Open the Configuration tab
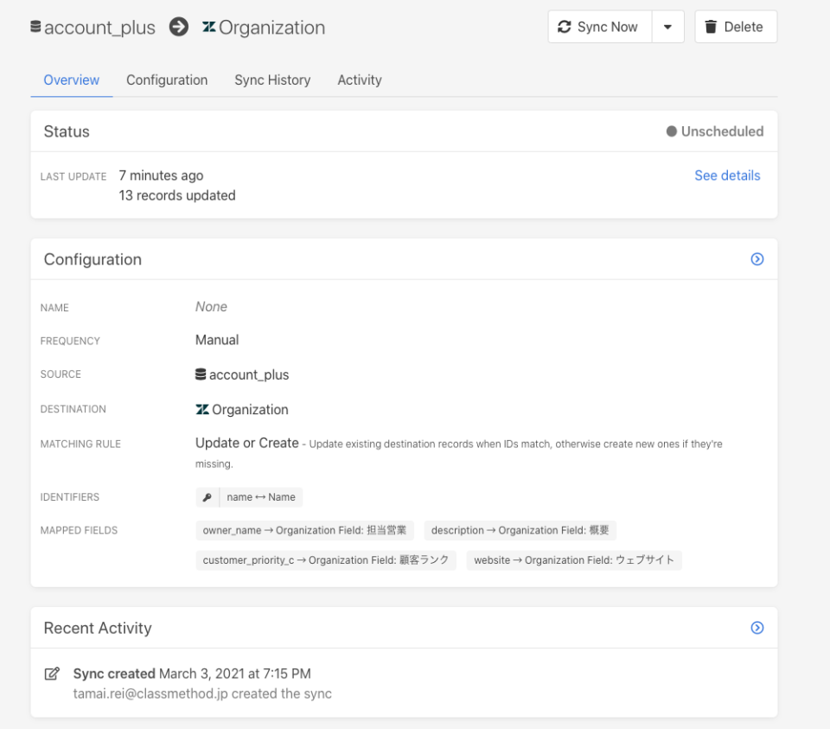 (167, 80)
